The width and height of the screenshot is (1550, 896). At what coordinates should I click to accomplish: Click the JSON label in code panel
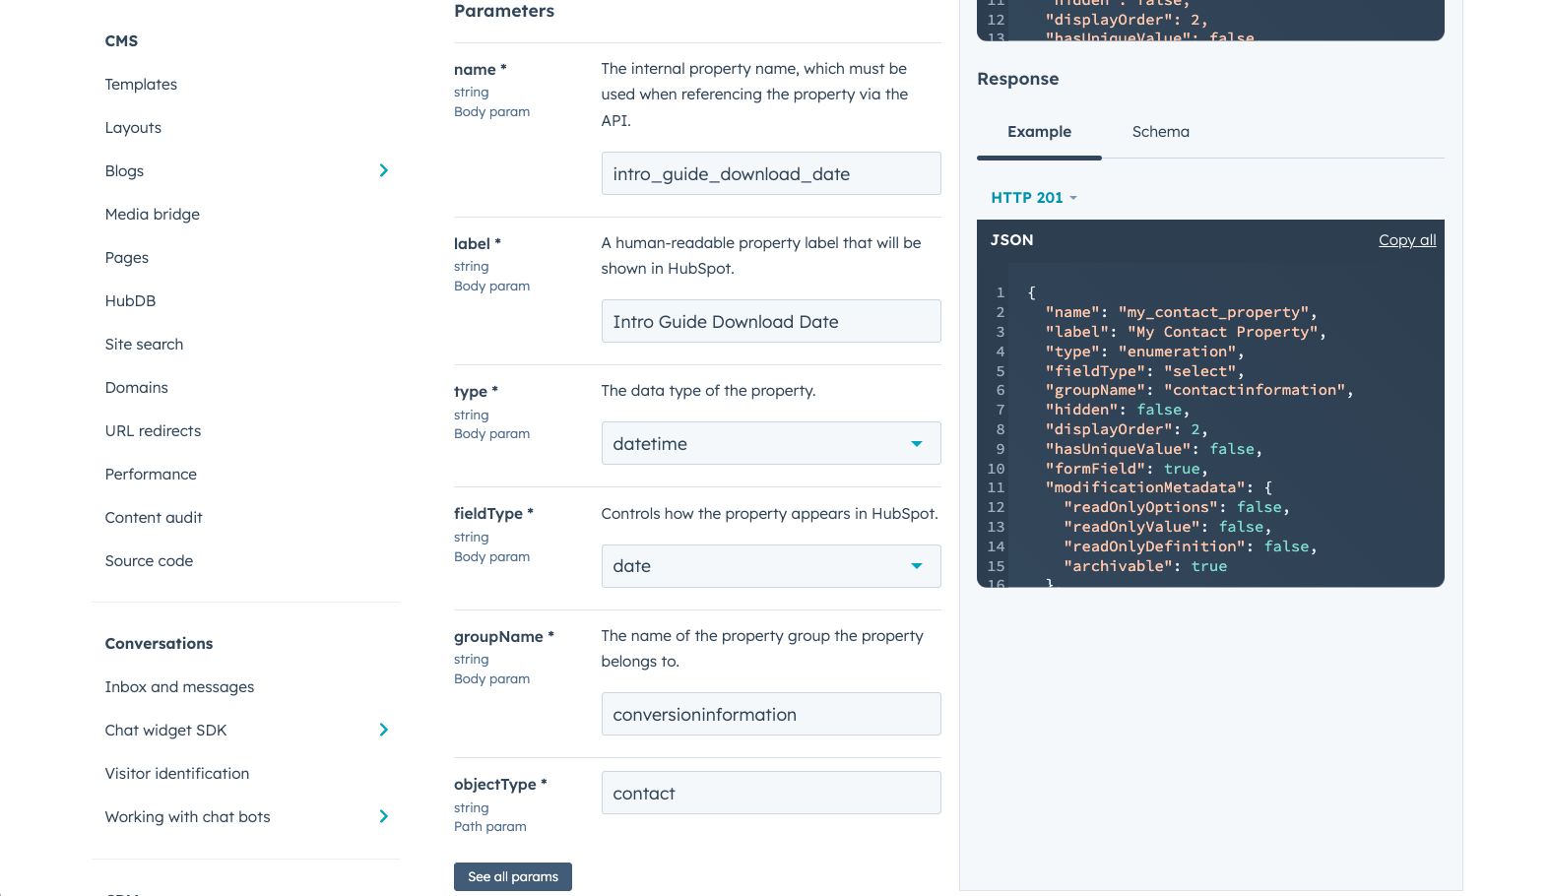point(1011,240)
